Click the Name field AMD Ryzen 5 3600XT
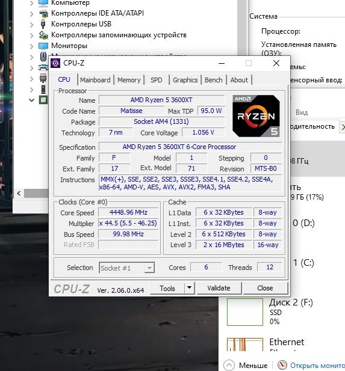Image resolution: width=345 pixels, height=371 pixels. 161,100
